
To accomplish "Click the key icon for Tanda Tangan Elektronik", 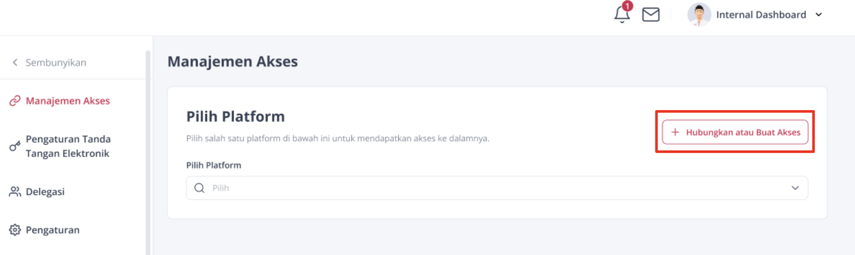I will click(x=15, y=146).
